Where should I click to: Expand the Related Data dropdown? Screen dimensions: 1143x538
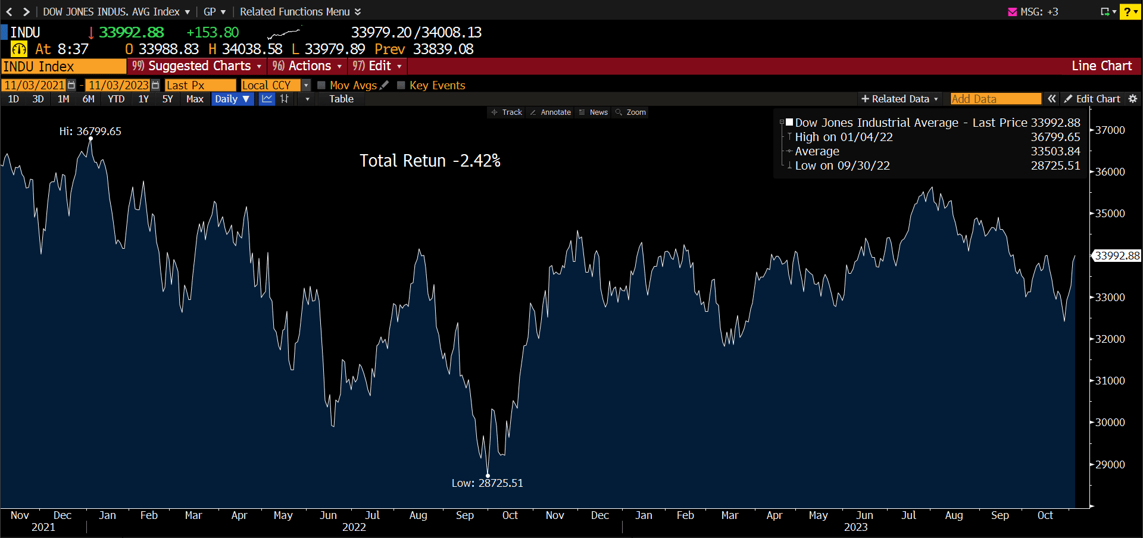(x=900, y=99)
